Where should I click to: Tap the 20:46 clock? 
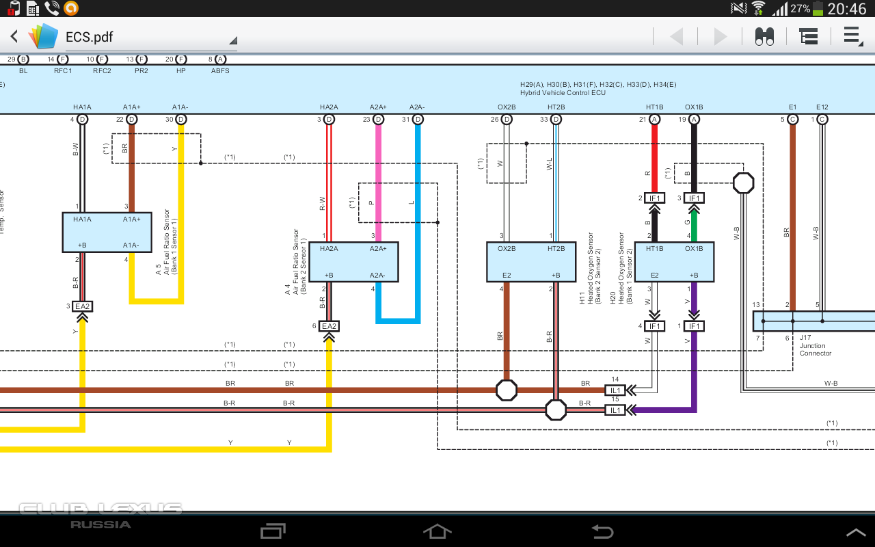point(846,9)
